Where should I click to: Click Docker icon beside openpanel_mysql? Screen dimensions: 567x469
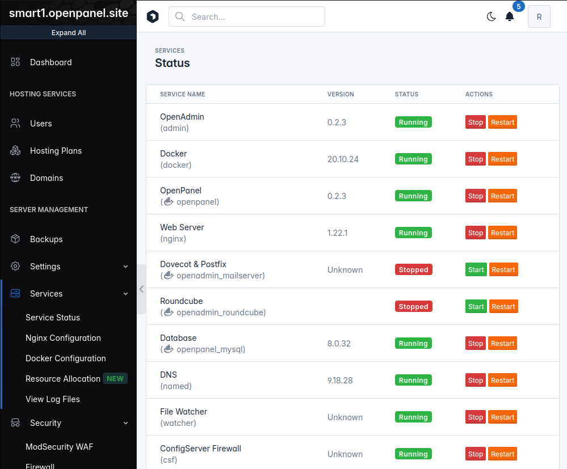[x=169, y=349]
